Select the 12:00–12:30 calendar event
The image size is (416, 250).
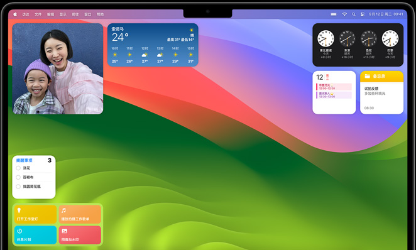tap(334, 87)
